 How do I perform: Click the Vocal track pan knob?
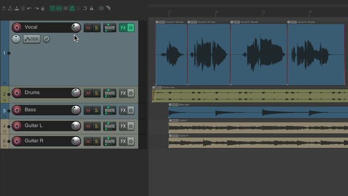click(x=16, y=39)
